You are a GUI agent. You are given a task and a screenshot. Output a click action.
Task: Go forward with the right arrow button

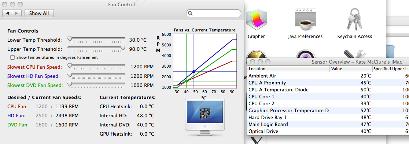click(16, 13)
